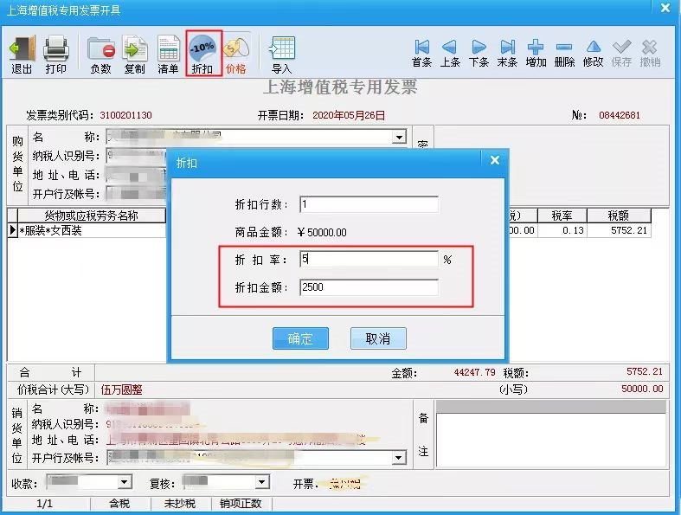The width and height of the screenshot is (681, 515).
Task: Expand the buyer 名称 dropdown arrow
Action: click(x=399, y=138)
